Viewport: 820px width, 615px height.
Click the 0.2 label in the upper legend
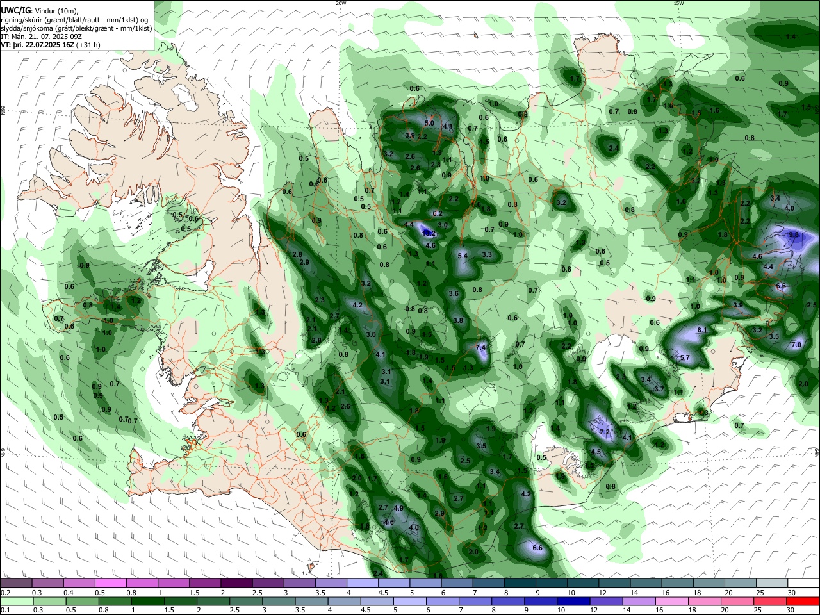(x=5, y=593)
